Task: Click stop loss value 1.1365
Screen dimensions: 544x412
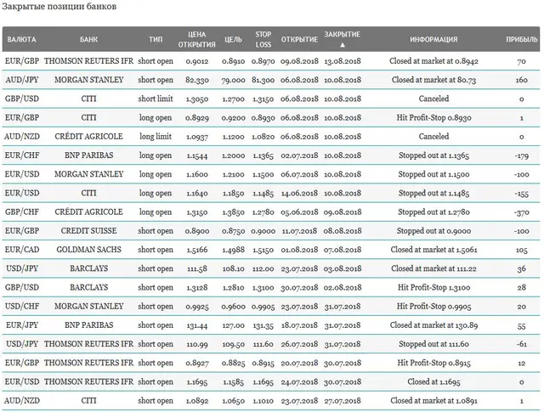Action: [x=263, y=155]
